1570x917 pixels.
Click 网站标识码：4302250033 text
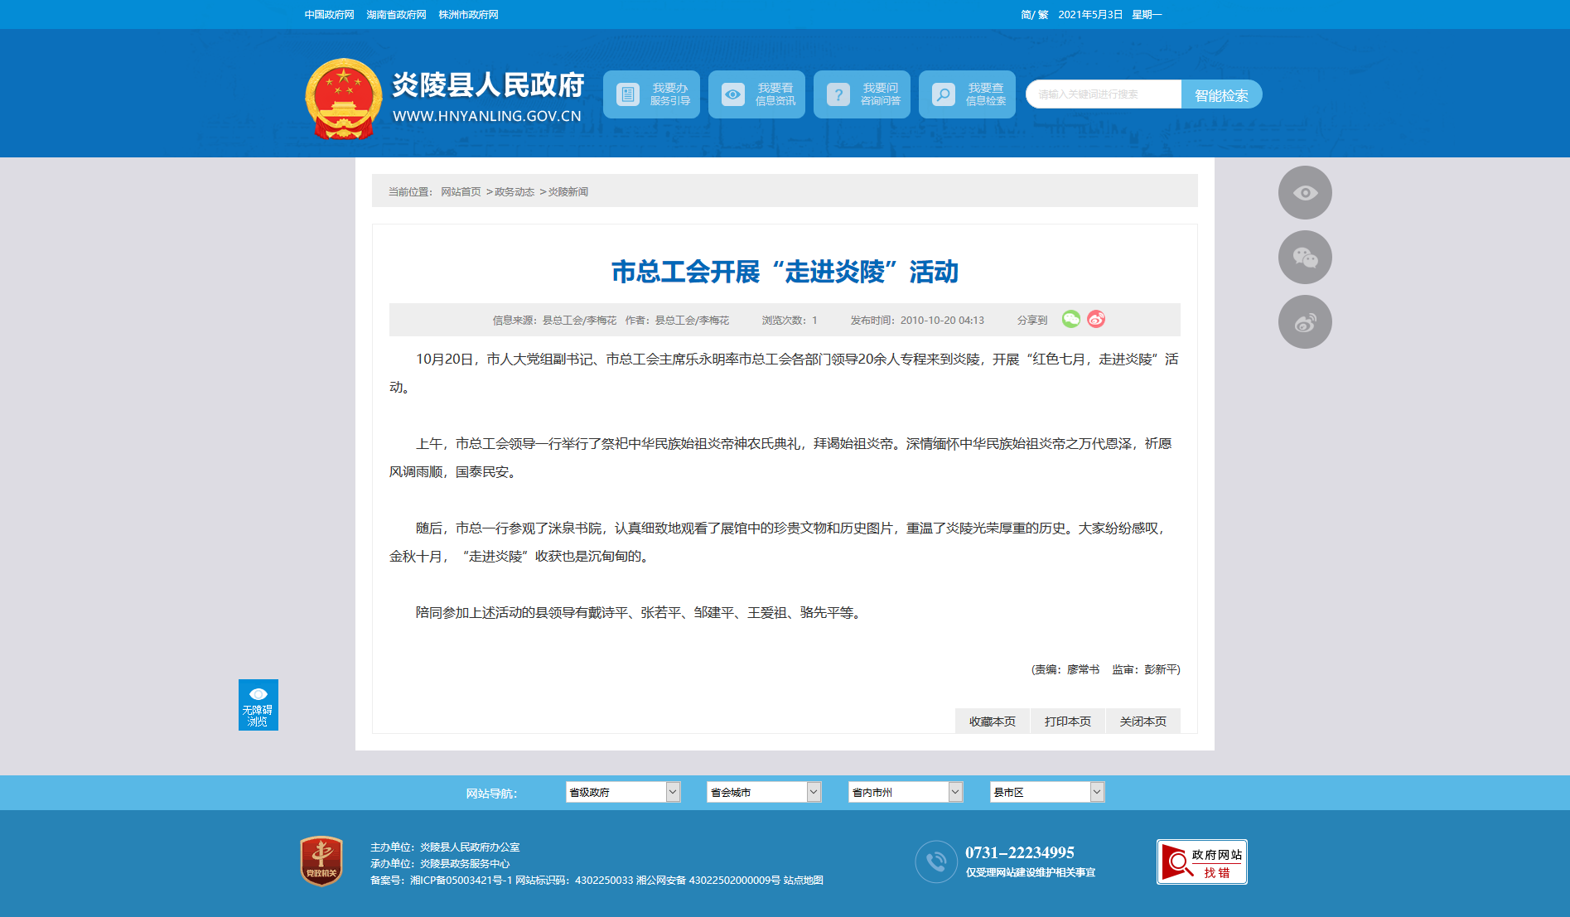coord(574,881)
